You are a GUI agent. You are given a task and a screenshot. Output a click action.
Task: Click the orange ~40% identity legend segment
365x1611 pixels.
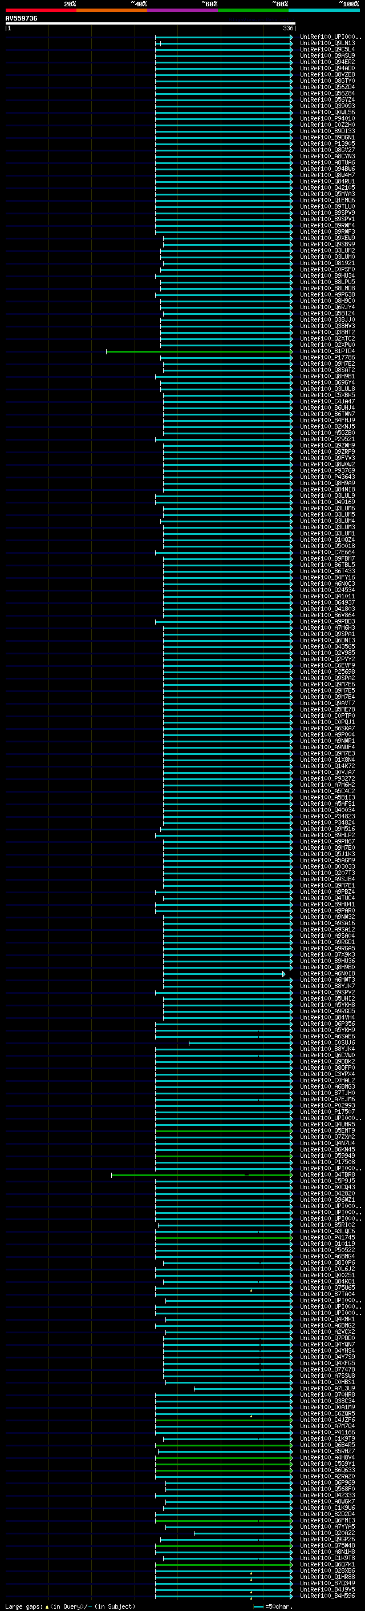(112, 10)
